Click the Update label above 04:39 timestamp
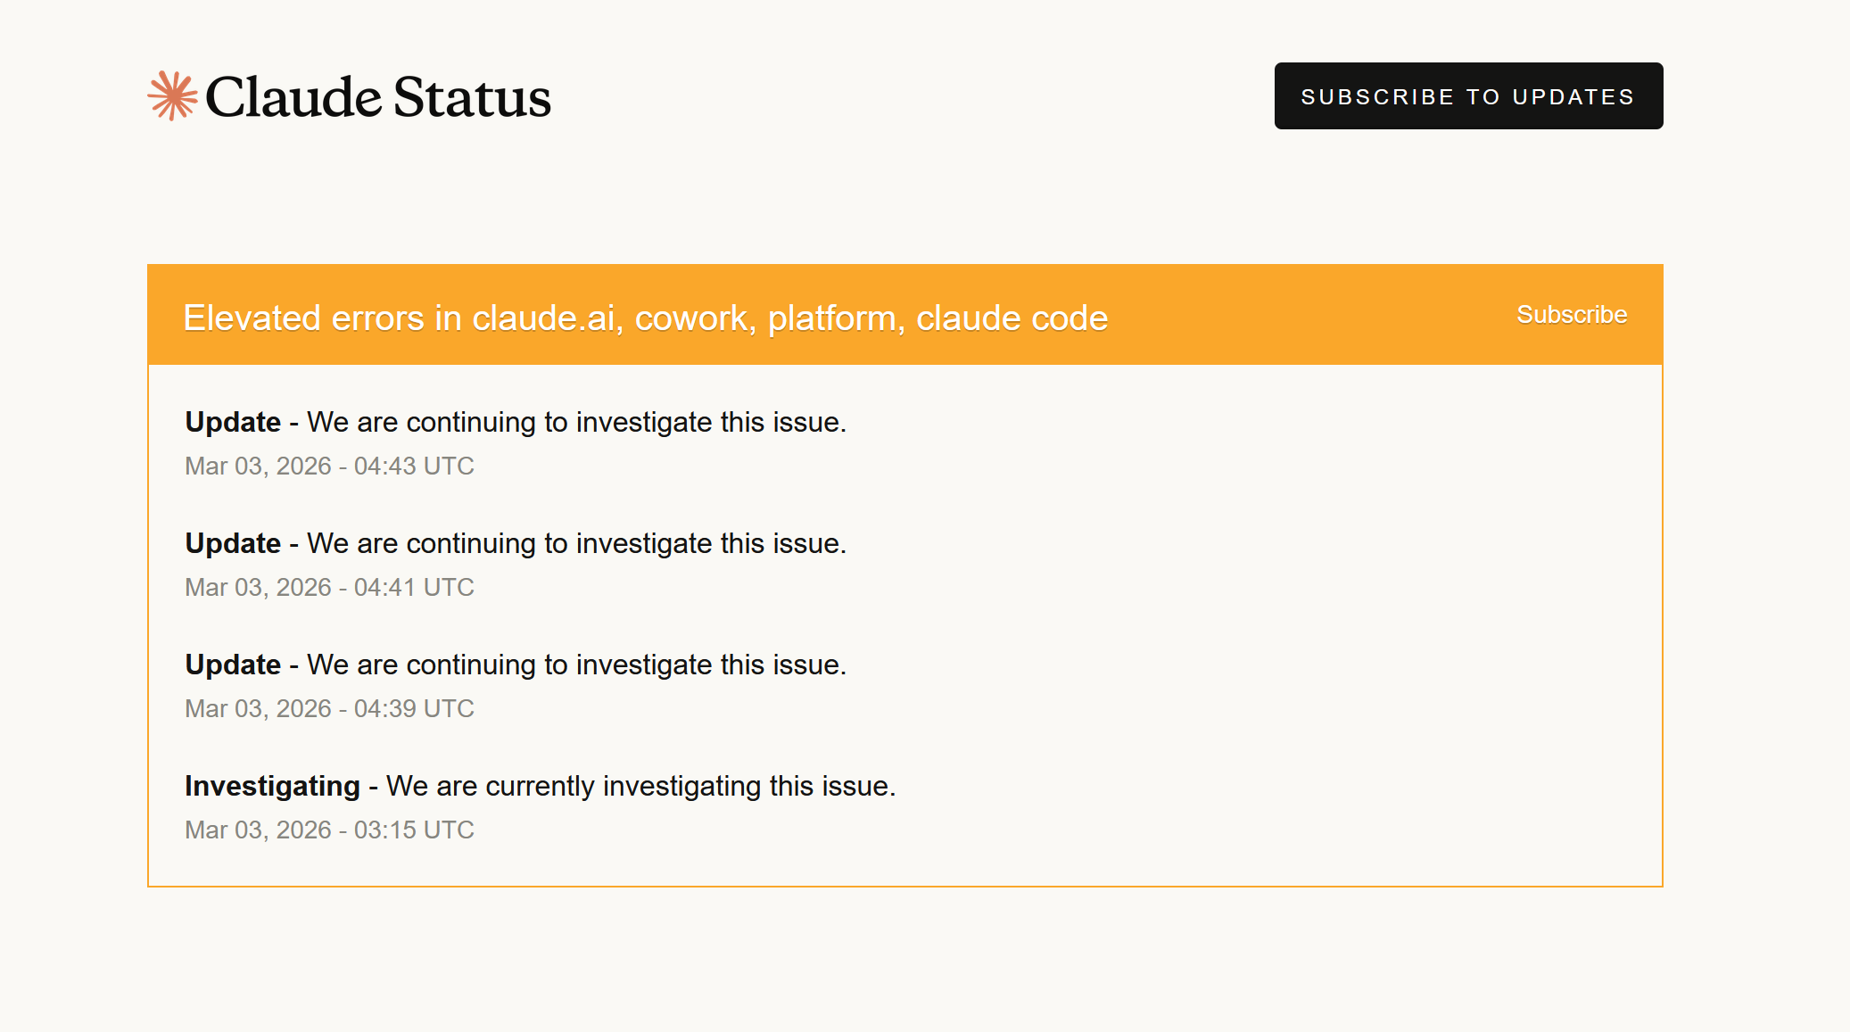1850x1032 pixels. (x=233, y=665)
